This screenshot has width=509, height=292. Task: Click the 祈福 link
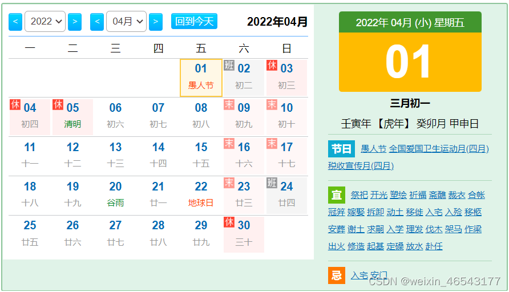418,195
